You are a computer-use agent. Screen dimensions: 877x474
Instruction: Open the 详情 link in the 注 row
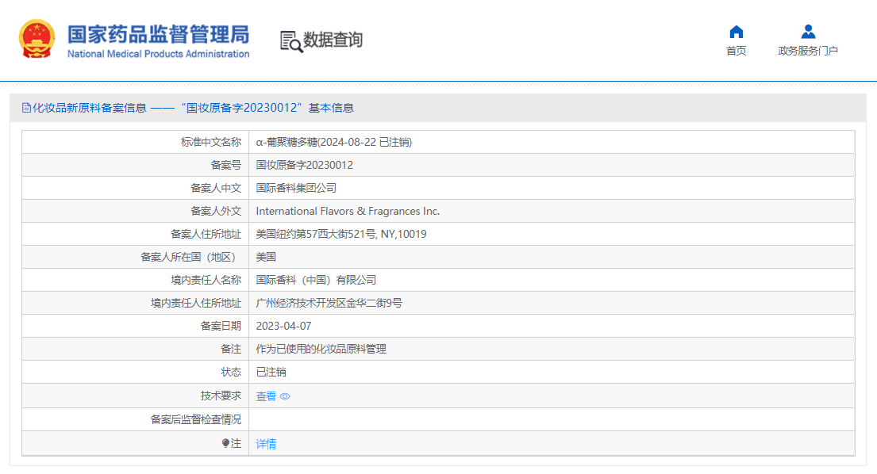coord(265,444)
